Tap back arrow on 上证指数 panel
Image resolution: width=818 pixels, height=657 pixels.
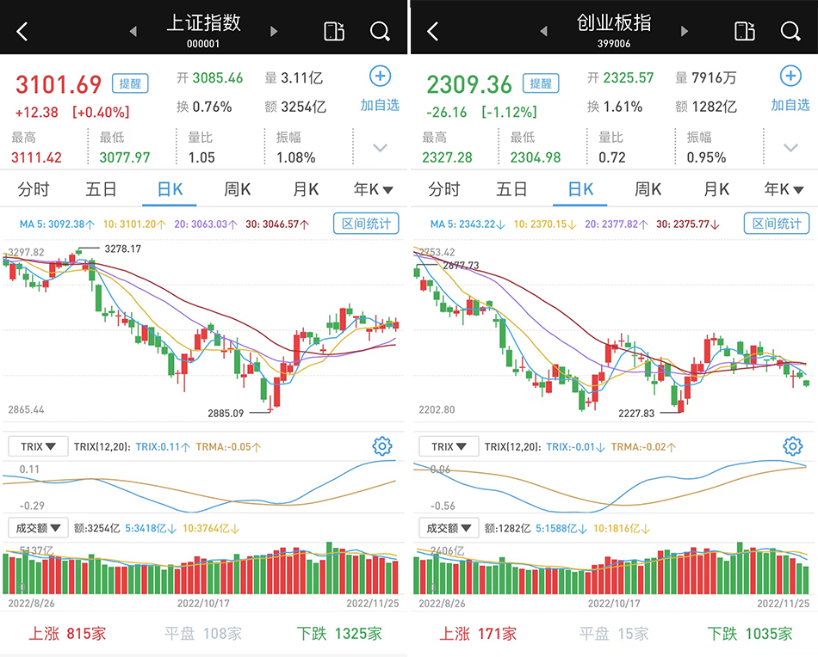[x=22, y=32]
